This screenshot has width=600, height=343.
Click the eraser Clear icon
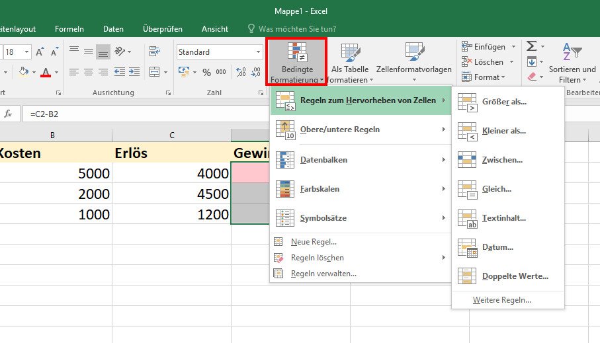(x=532, y=77)
